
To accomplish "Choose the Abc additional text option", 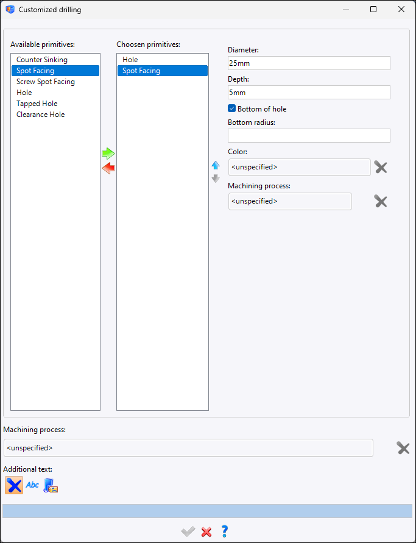I will pyautogui.click(x=32, y=485).
